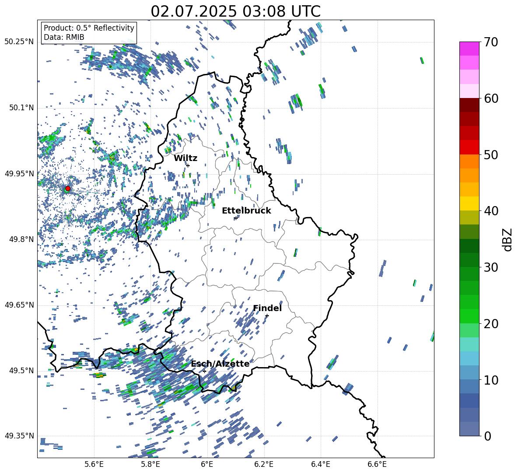
Task: Click the red radar site marker
Action: [68, 188]
